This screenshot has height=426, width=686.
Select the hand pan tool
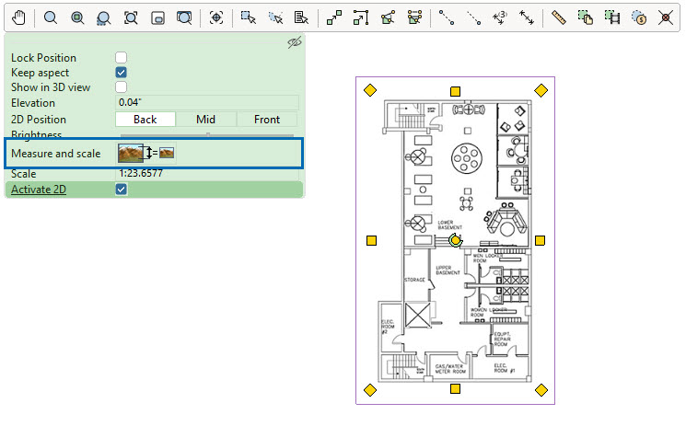click(x=18, y=17)
